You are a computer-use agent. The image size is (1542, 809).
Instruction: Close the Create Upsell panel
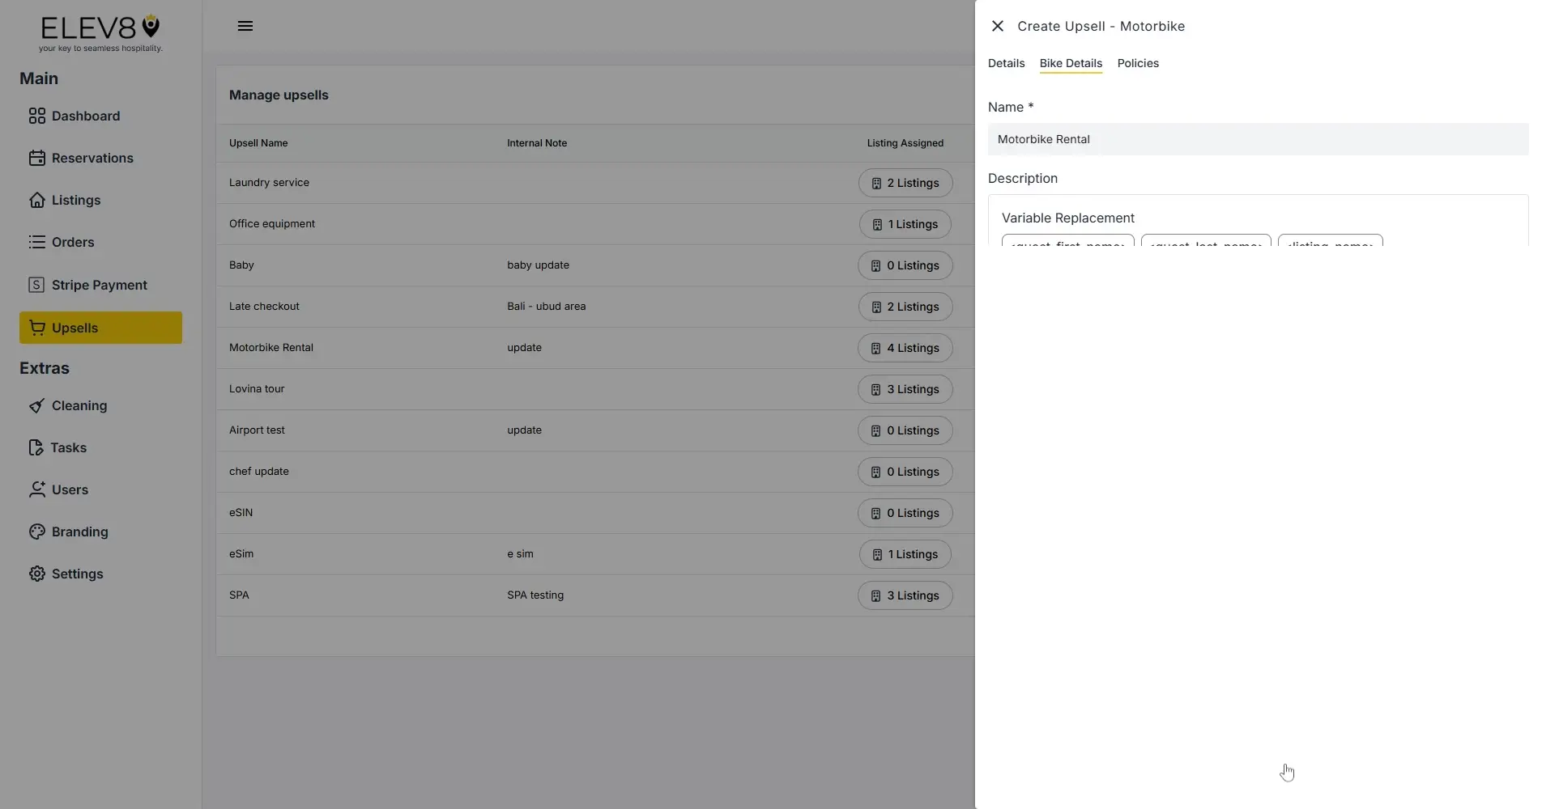997,26
